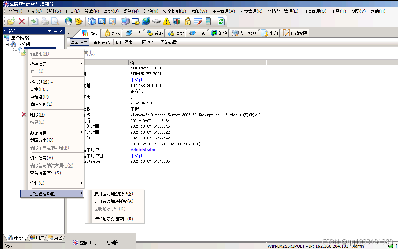Viewport: 398px width, 249px height.
Task: Click the notepad with pencil toolbar icon
Action: [197, 22]
